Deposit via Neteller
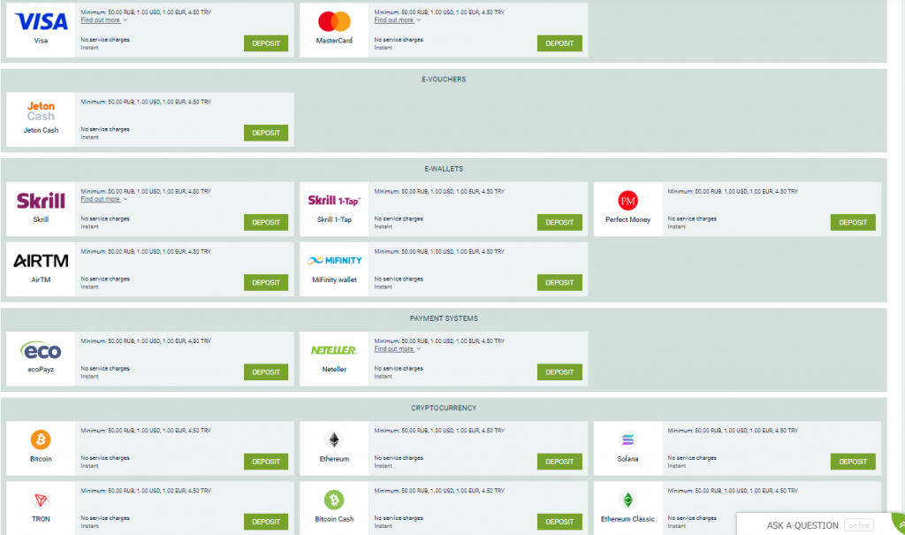This screenshot has width=905, height=535. (x=559, y=372)
